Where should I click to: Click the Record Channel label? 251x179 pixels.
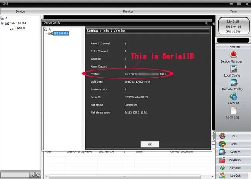point(100,43)
